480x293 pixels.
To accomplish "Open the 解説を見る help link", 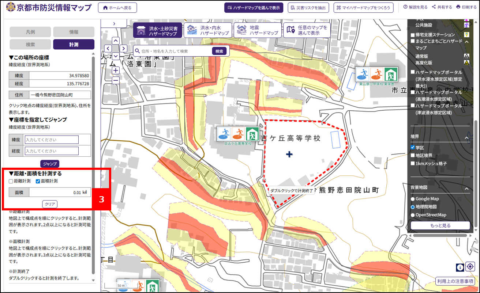I will 415,7.
